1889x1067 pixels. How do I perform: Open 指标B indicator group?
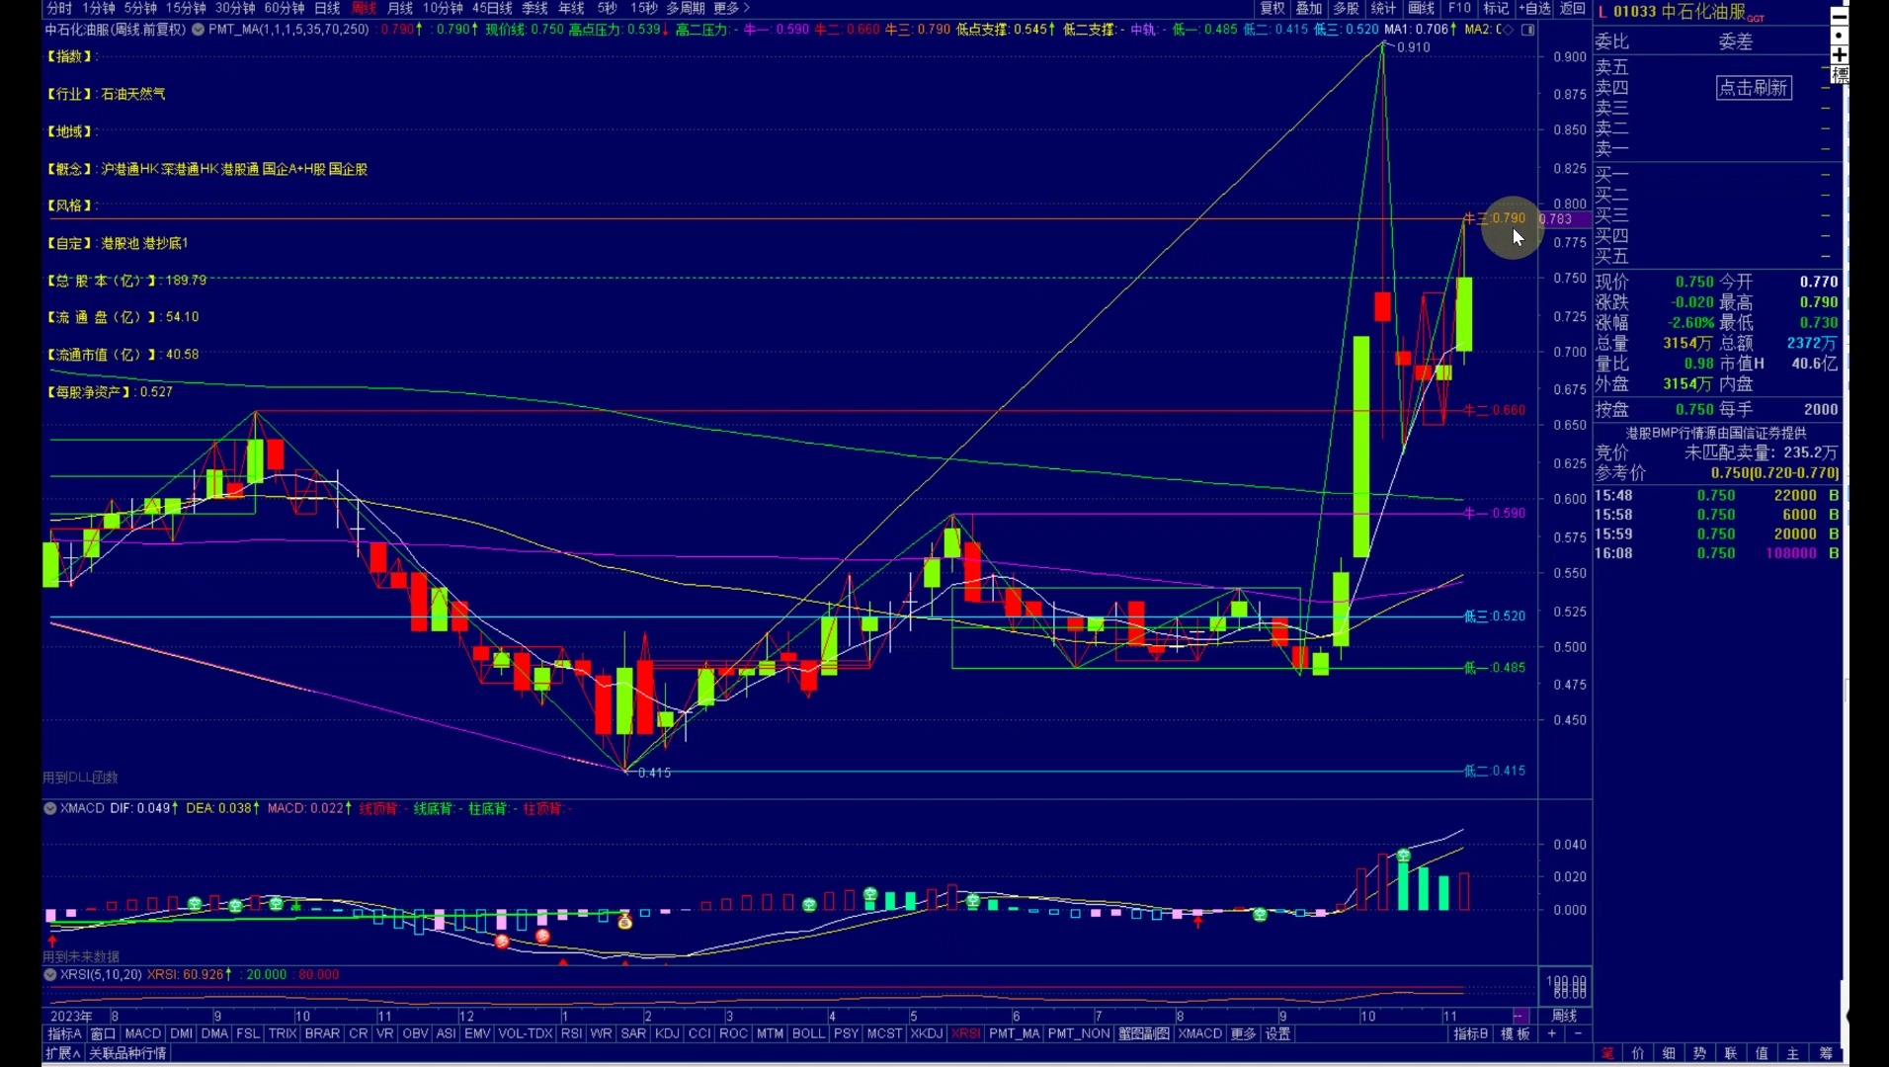(x=1470, y=1033)
